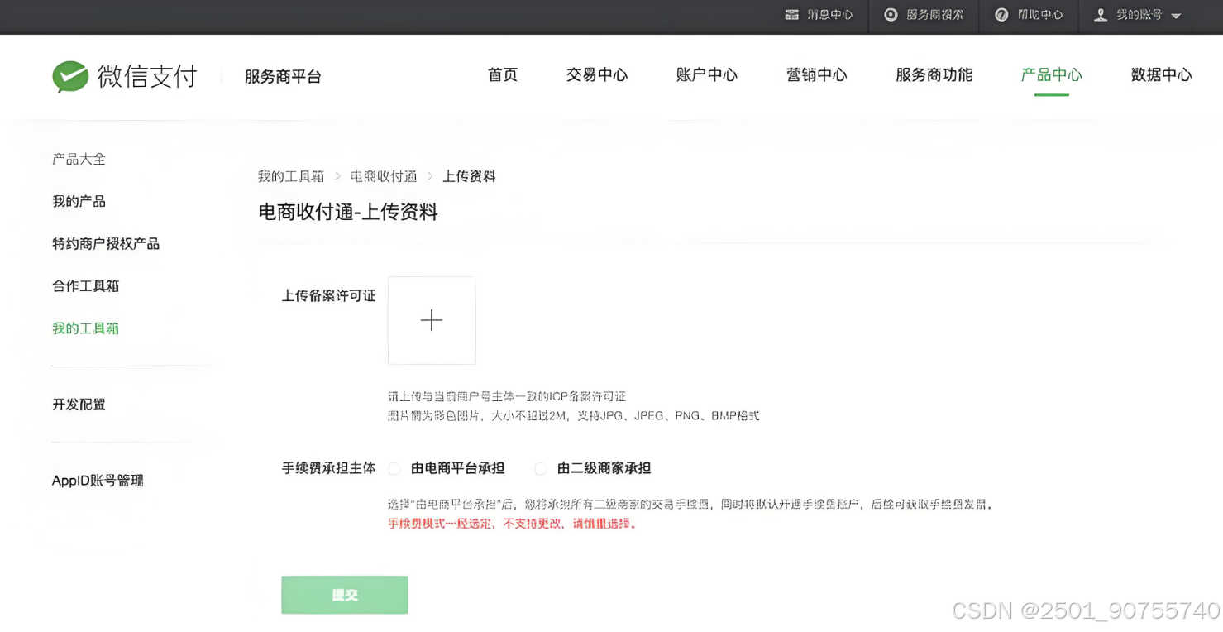The width and height of the screenshot is (1223, 632).
Task: Click the 手续费承担主体 field label
Action: point(329,468)
